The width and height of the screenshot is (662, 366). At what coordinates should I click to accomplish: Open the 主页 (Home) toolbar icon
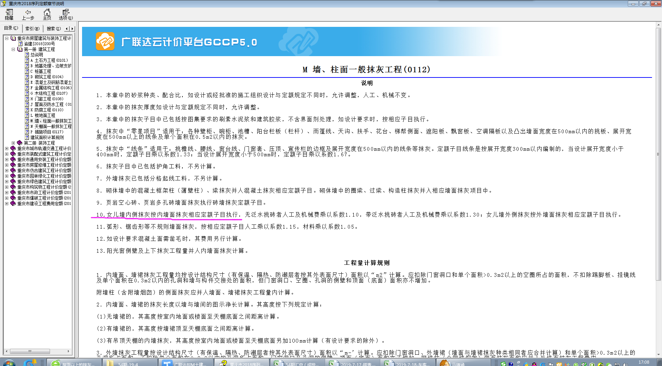click(47, 15)
